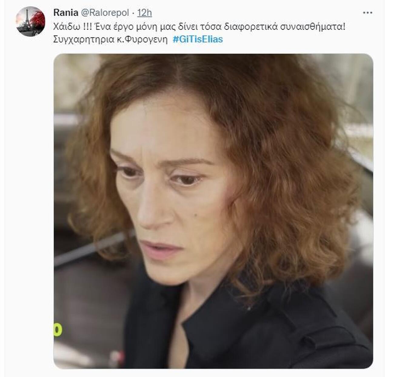Click the display name Rania
The height and width of the screenshot is (377, 394).
65,13
